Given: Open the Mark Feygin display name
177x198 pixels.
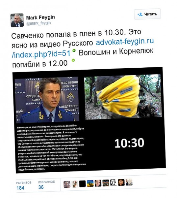Looking at the screenshot, I should pyautogui.click(x=40, y=17).
